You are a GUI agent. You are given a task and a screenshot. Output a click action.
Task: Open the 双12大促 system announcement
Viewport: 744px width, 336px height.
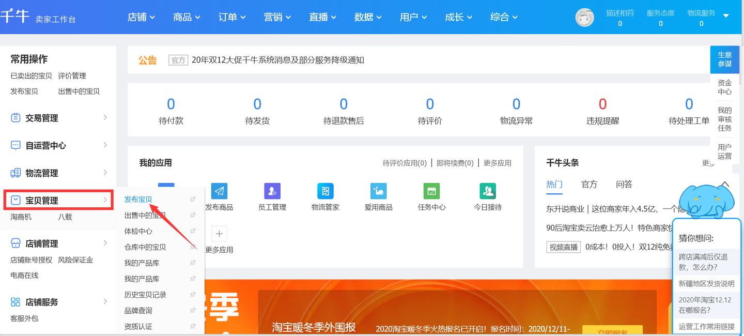pyautogui.click(x=278, y=60)
